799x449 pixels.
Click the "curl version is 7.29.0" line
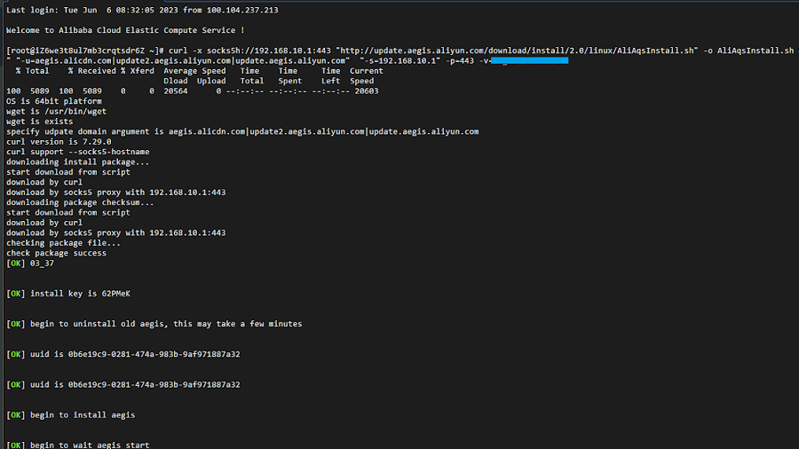(59, 141)
